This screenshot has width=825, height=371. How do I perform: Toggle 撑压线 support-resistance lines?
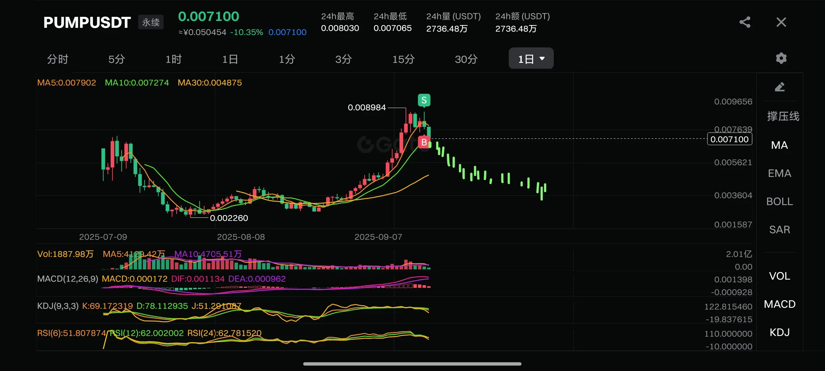[x=783, y=116]
